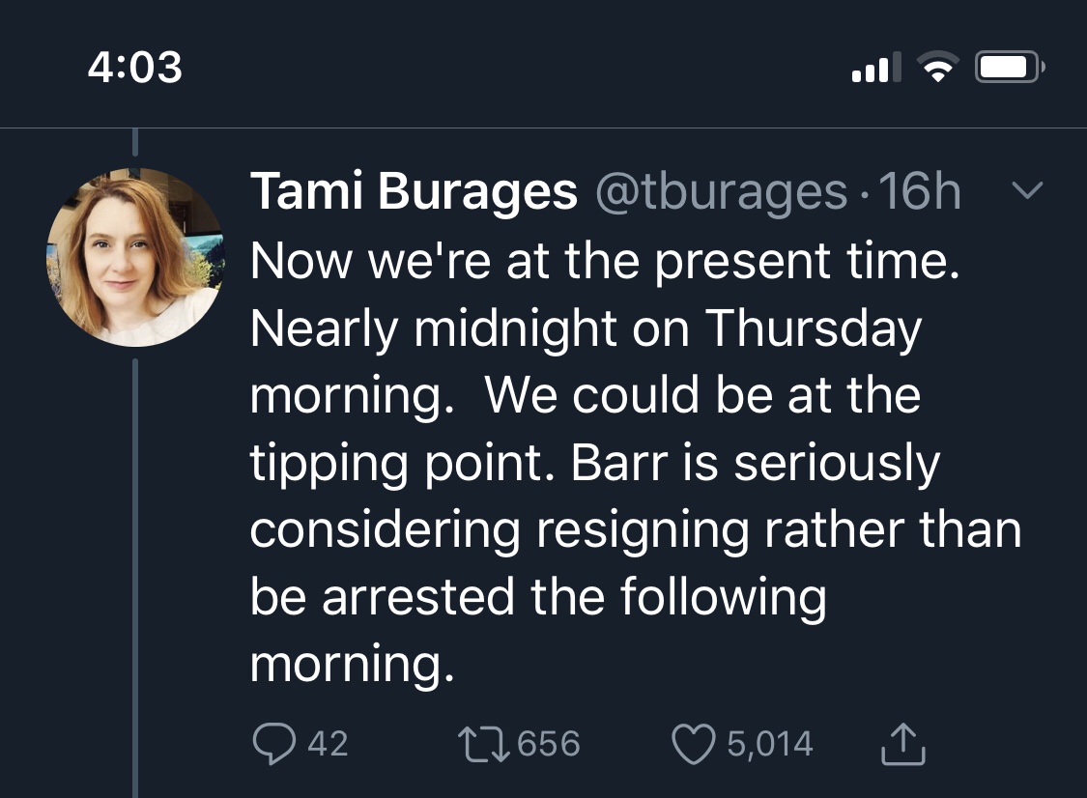Tap the reply speech bubble icon

tap(273, 743)
